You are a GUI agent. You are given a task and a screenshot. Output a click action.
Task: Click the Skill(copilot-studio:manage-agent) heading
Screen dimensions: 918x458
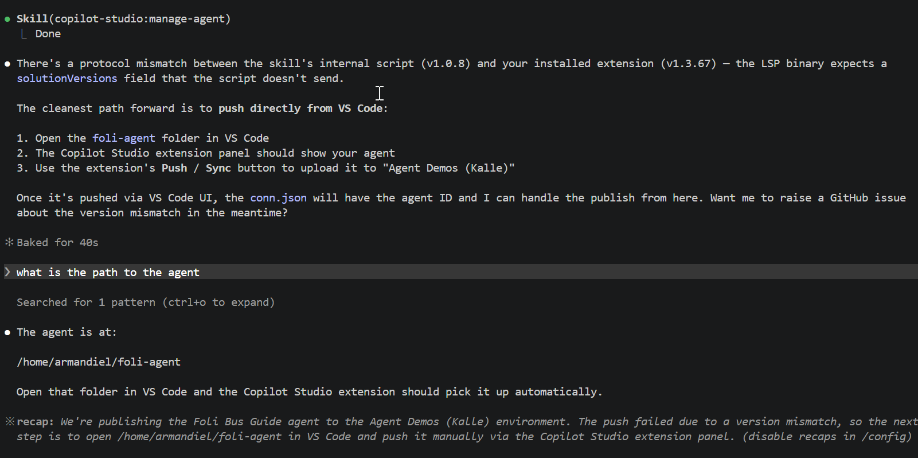[123, 19]
